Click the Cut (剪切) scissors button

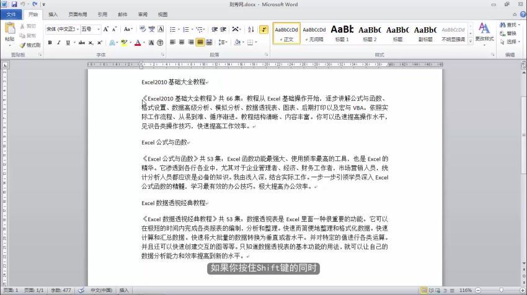29,26
